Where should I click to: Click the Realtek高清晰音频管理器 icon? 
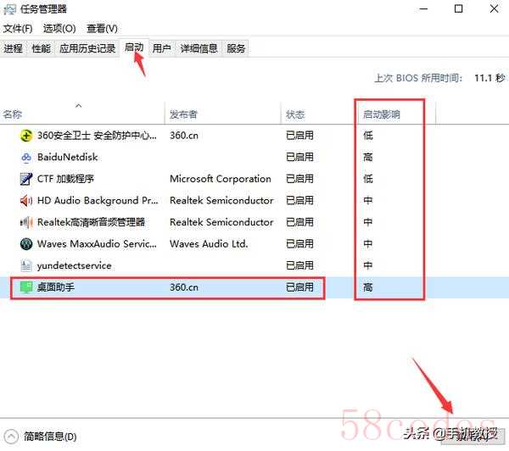point(26,222)
